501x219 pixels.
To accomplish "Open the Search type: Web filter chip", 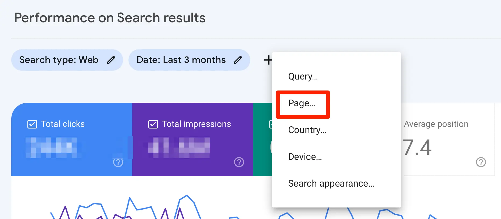I will (x=59, y=60).
